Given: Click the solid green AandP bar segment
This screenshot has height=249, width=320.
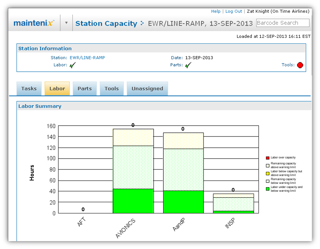Looking at the screenshot, I should point(183,202).
